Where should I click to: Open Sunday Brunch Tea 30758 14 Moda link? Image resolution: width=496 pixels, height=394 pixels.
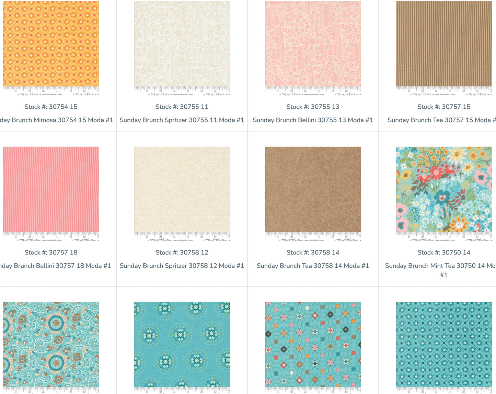click(313, 266)
